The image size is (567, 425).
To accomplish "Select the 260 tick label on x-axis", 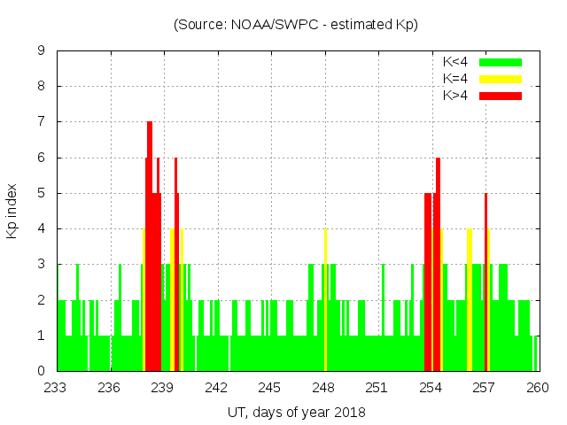I will pos(538,387).
